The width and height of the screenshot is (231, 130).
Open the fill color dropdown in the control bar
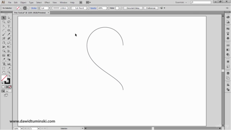click(21, 8)
